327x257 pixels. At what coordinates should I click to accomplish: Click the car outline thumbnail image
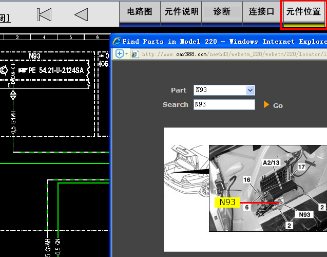(x=186, y=171)
